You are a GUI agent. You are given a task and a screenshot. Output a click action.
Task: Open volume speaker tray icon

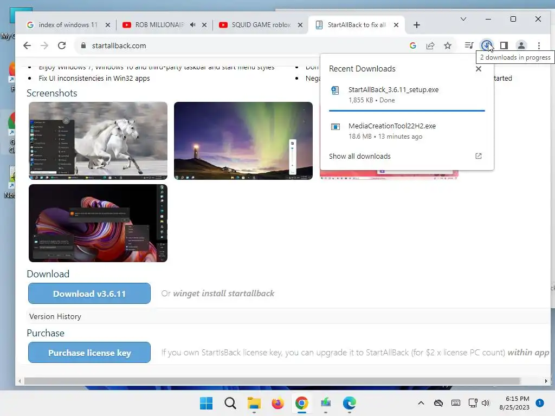point(485,403)
